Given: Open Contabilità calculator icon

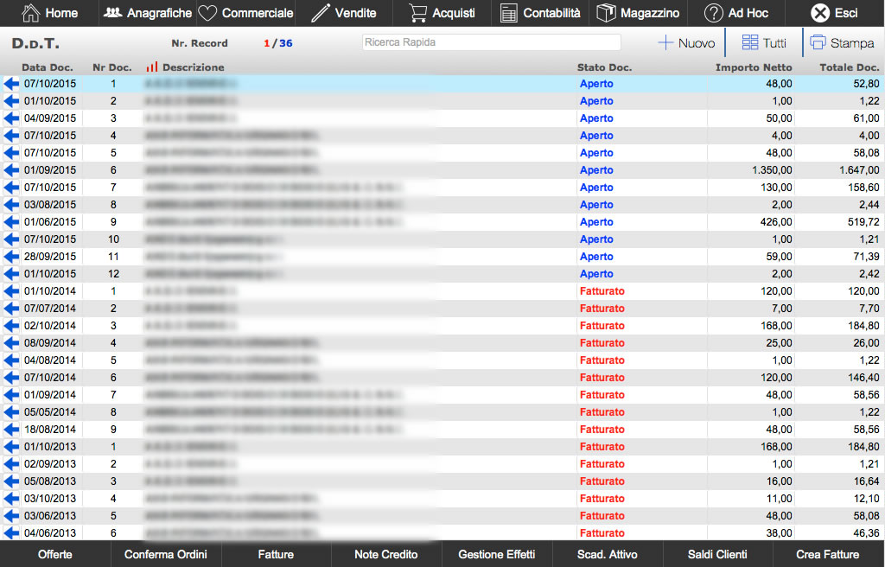Looking at the screenshot, I should coord(510,13).
